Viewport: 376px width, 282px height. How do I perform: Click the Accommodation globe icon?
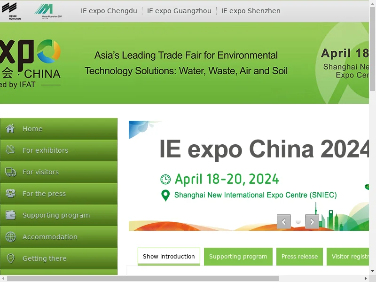[x=10, y=237]
